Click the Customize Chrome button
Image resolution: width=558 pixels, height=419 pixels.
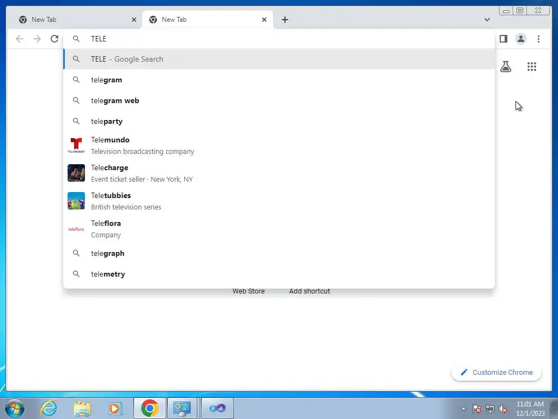click(x=496, y=372)
